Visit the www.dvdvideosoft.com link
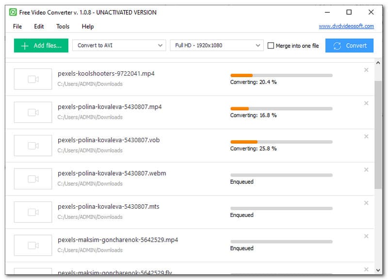The width and height of the screenshot is (388, 280). click(x=346, y=26)
